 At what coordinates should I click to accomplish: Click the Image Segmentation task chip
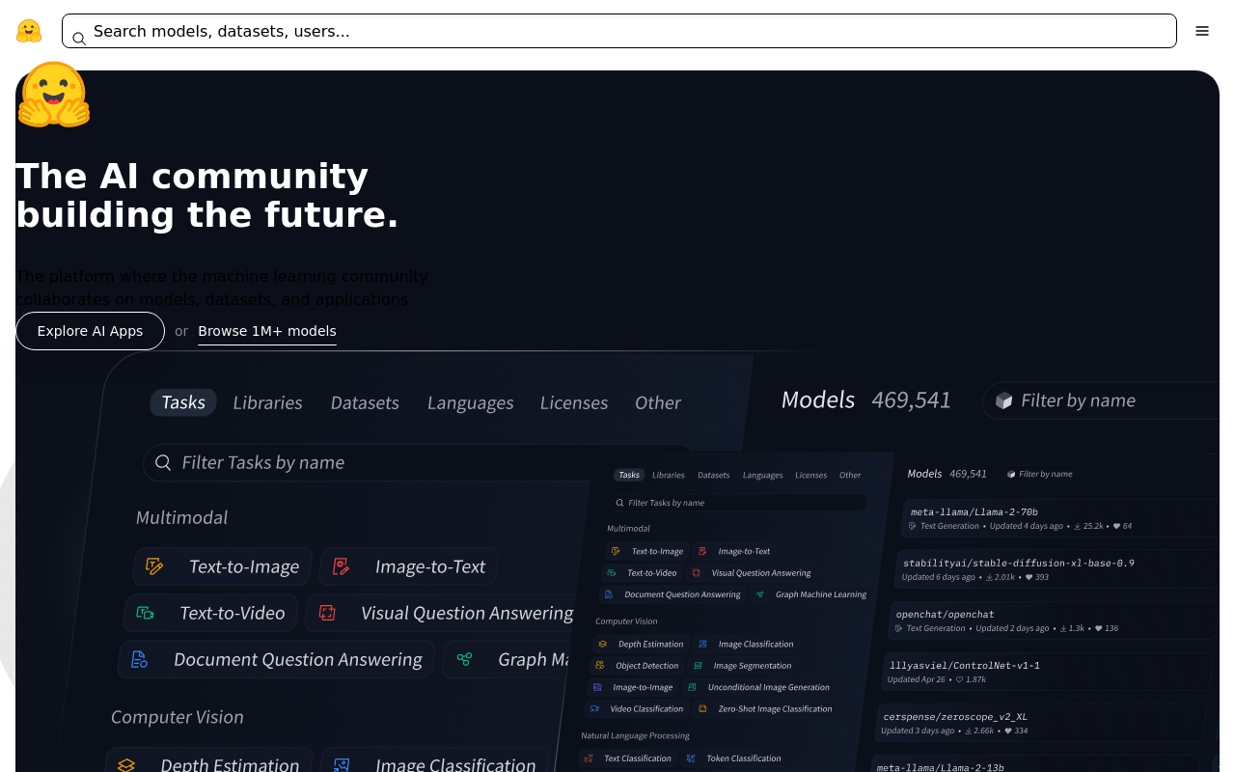(743, 666)
